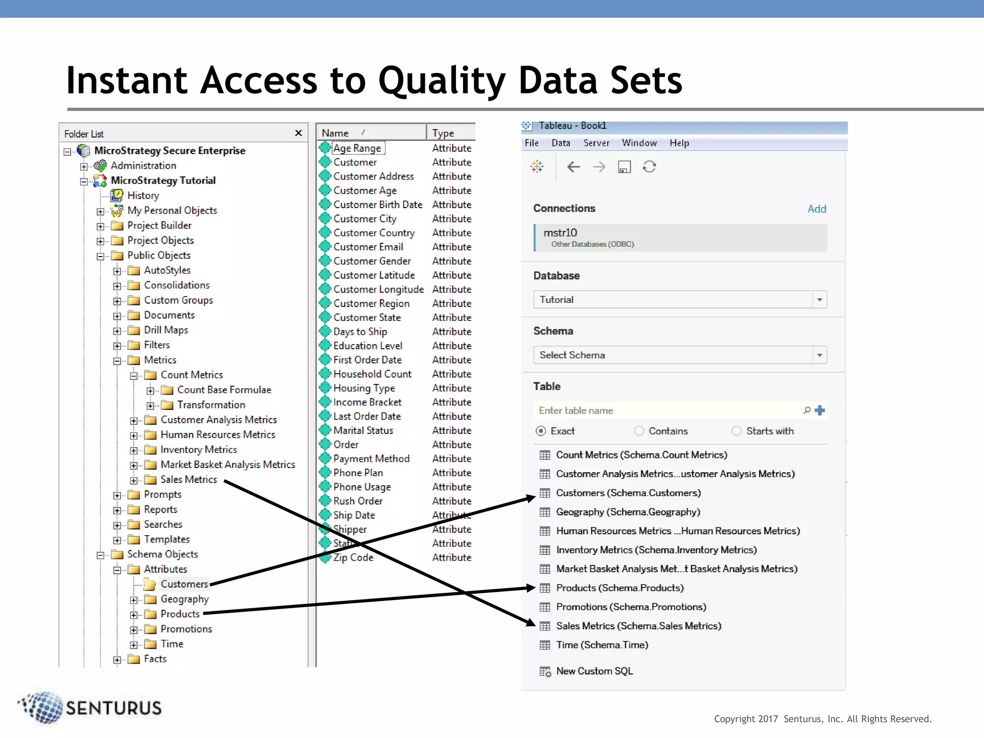Open the History clock icon
Viewport: 984px width, 738px height.
117,196
